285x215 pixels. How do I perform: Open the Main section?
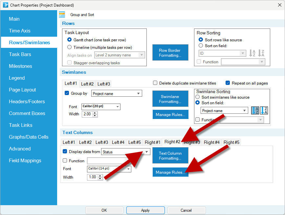click(x=14, y=19)
